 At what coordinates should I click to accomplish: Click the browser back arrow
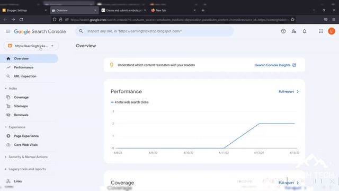tap(5, 20)
